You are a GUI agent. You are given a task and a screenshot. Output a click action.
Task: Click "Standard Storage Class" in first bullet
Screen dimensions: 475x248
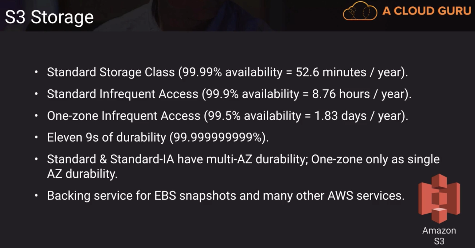tap(111, 72)
